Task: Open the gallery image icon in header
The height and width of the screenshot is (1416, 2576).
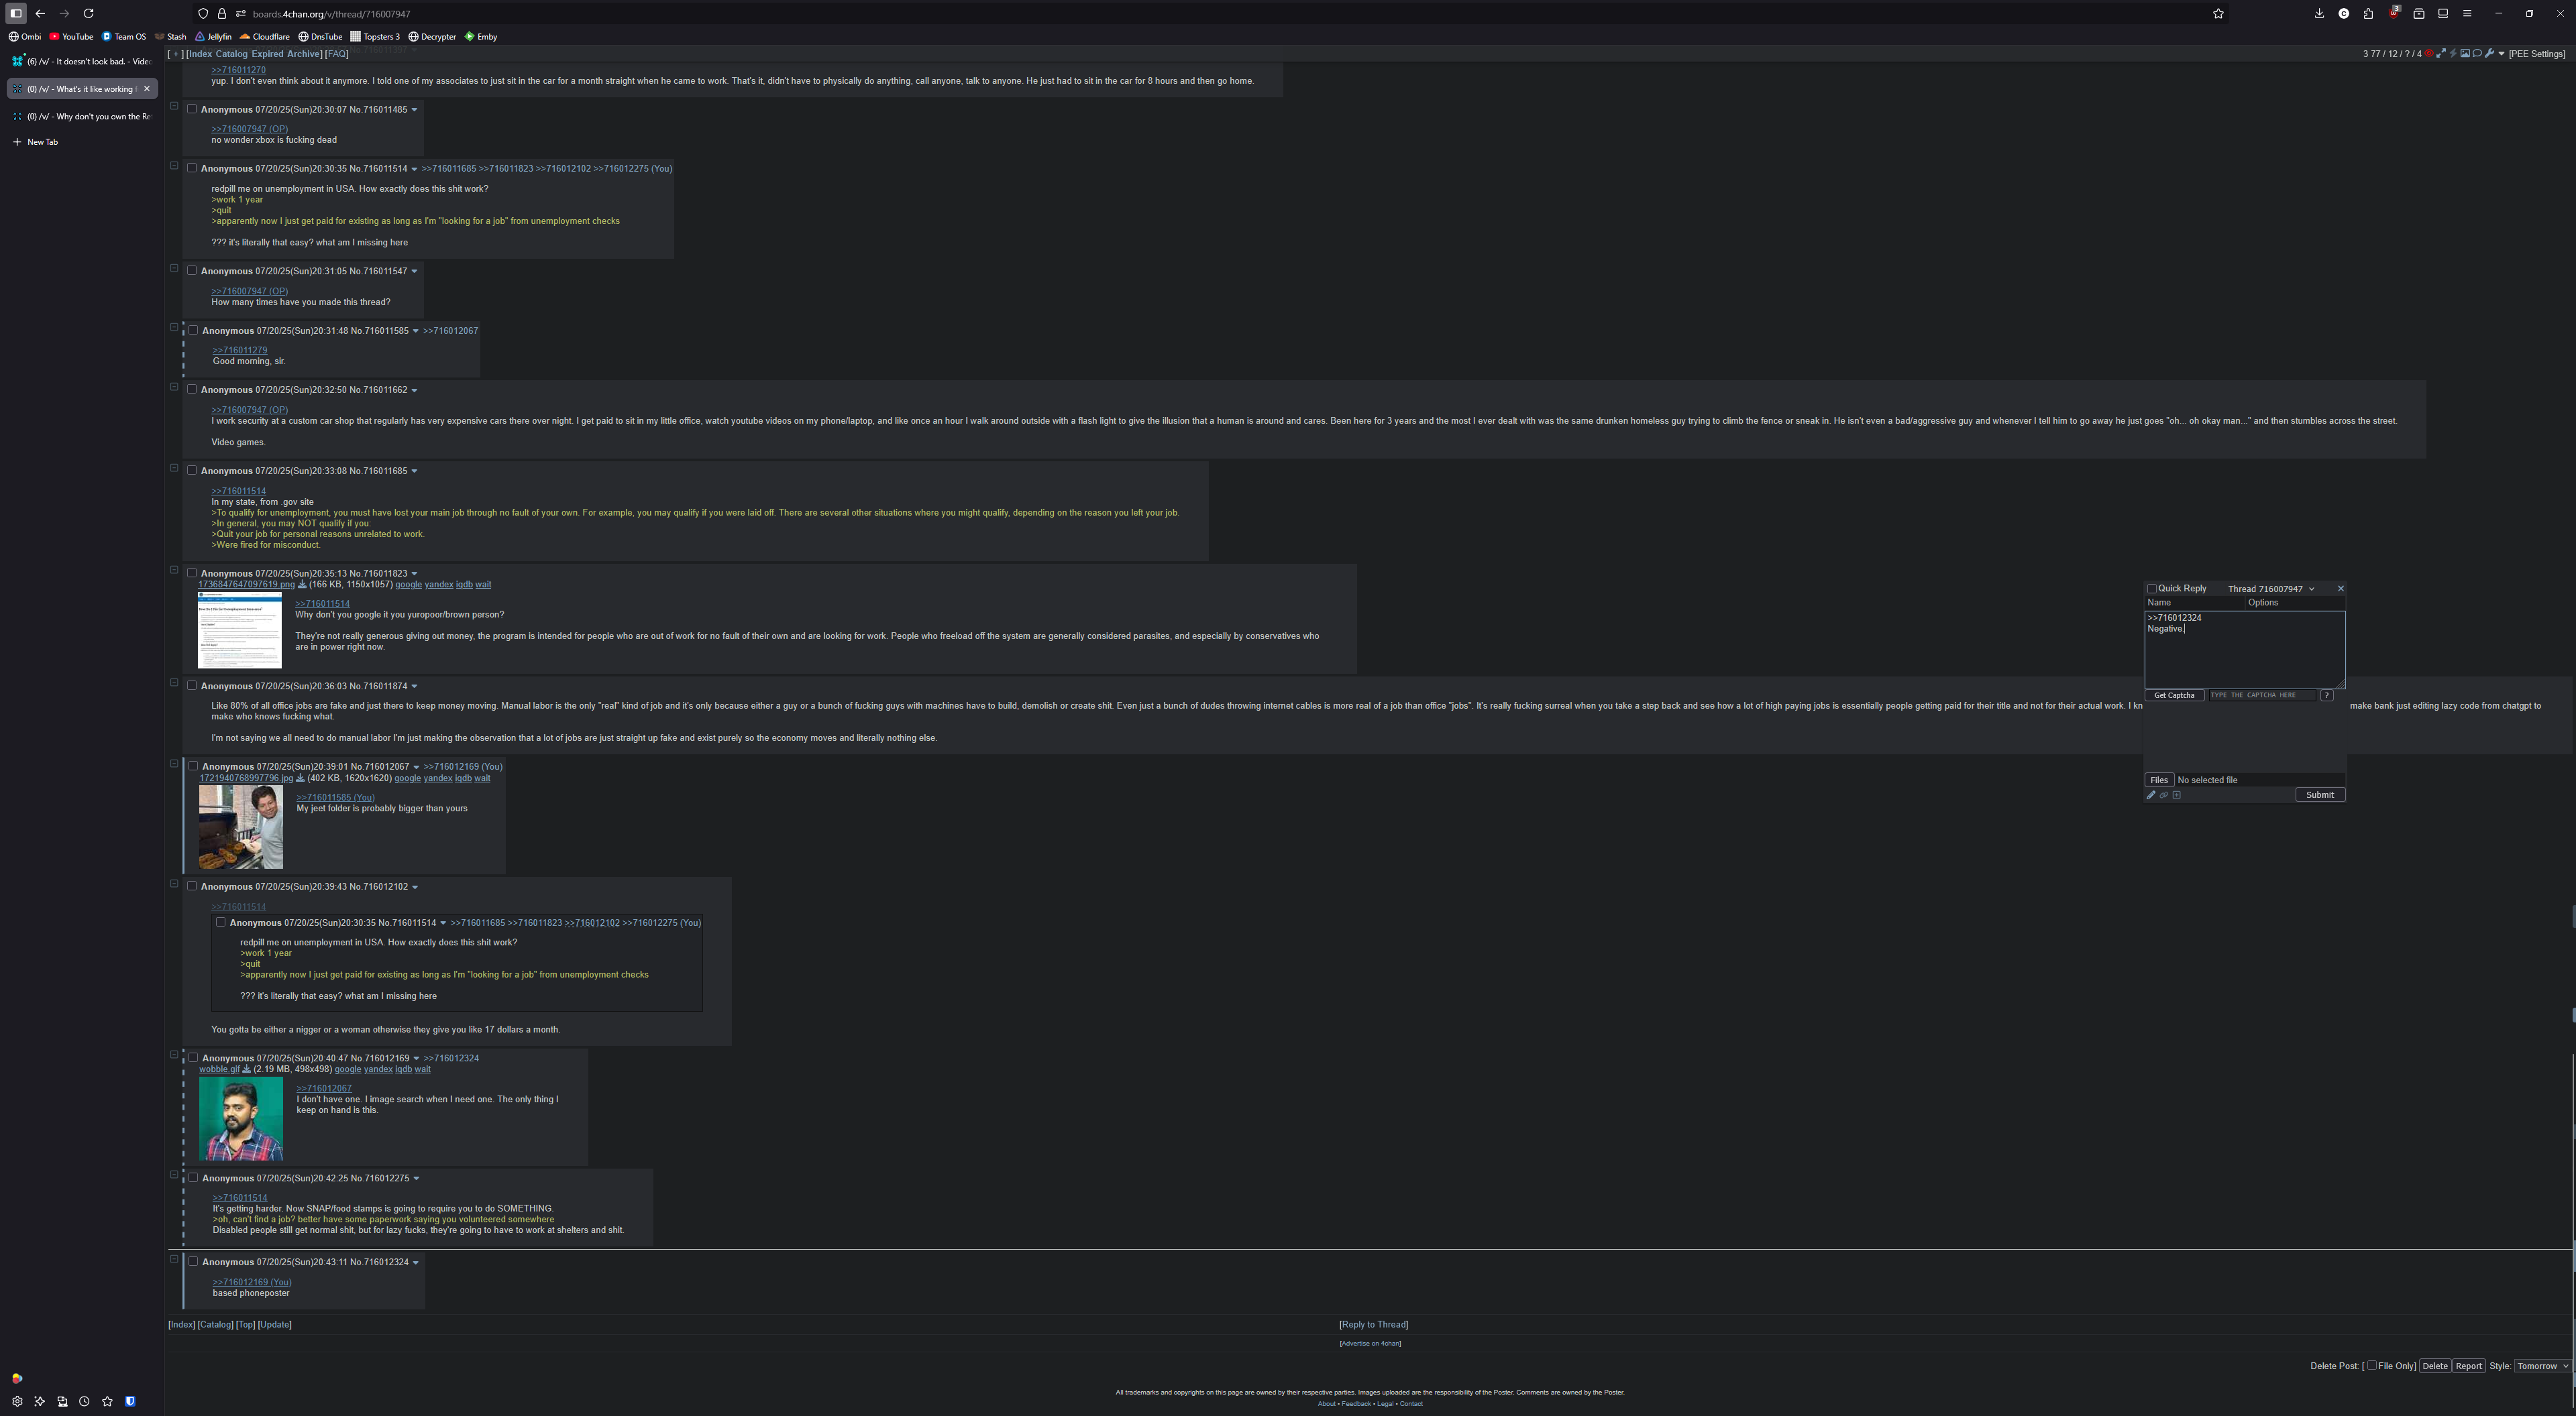Action: click(2465, 54)
